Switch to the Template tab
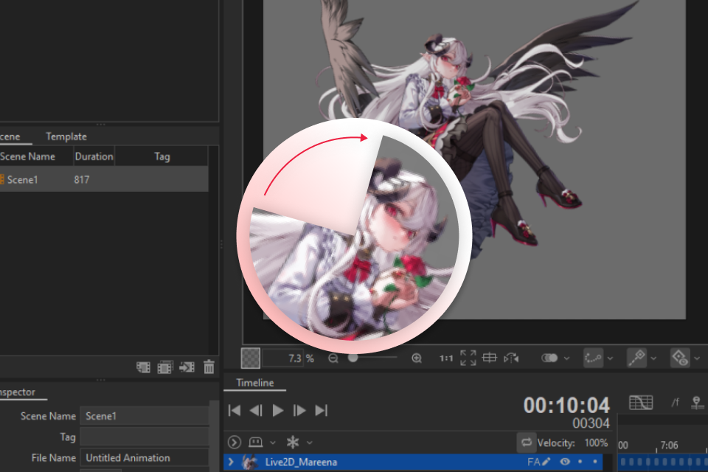Screen dimensions: 708x472 pos(66,136)
